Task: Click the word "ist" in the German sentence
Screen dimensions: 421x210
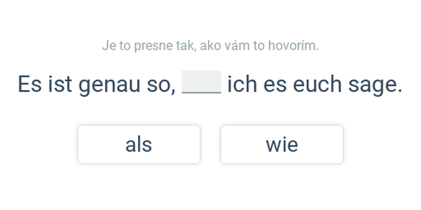Action: click(x=60, y=84)
